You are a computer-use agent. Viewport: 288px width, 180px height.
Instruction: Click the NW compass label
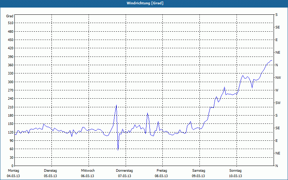click(278, 78)
